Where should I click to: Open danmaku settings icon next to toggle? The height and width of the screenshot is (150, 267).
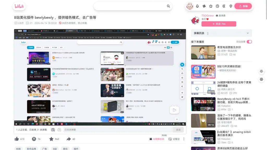(59, 130)
